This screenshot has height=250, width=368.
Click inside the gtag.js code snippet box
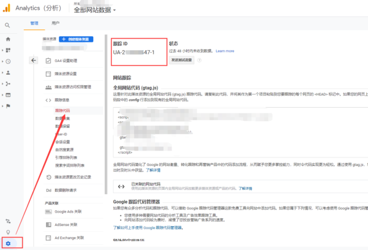pyautogui.click(x=240, y=132)
